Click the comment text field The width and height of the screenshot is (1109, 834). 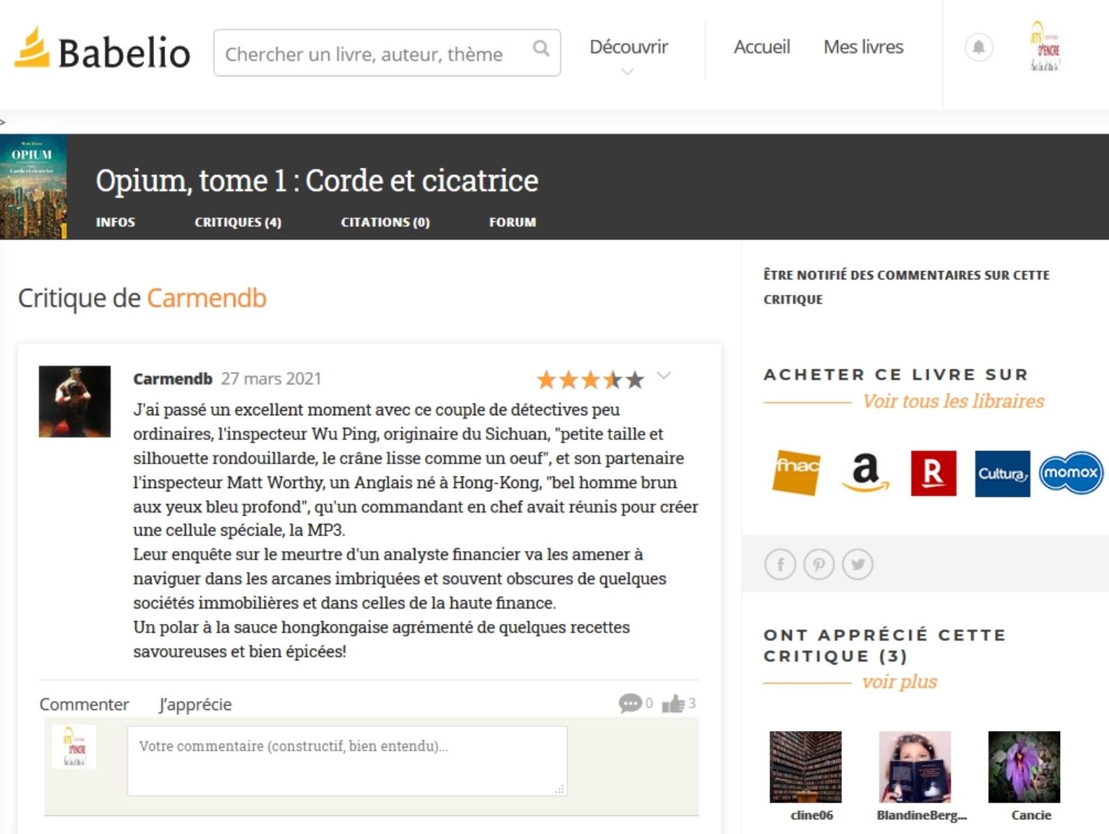tap(347, 760)
